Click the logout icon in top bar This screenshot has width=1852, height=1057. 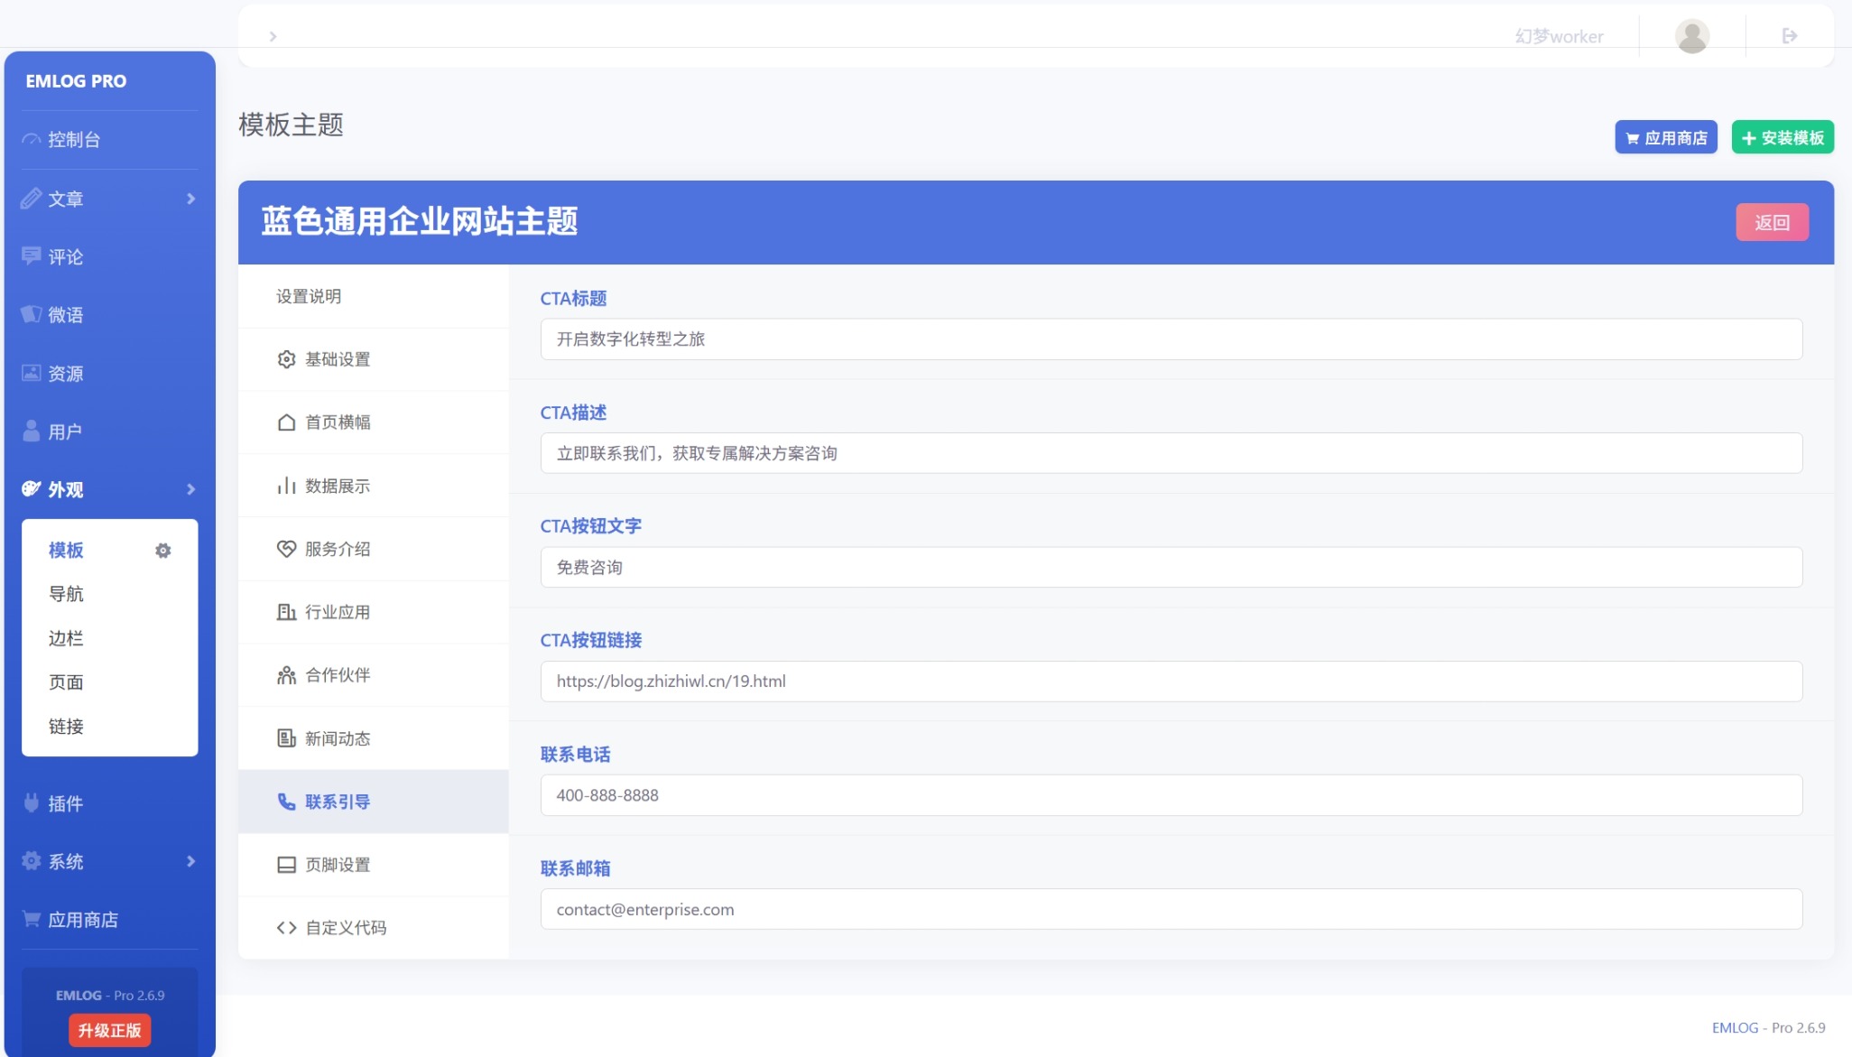1790,36
